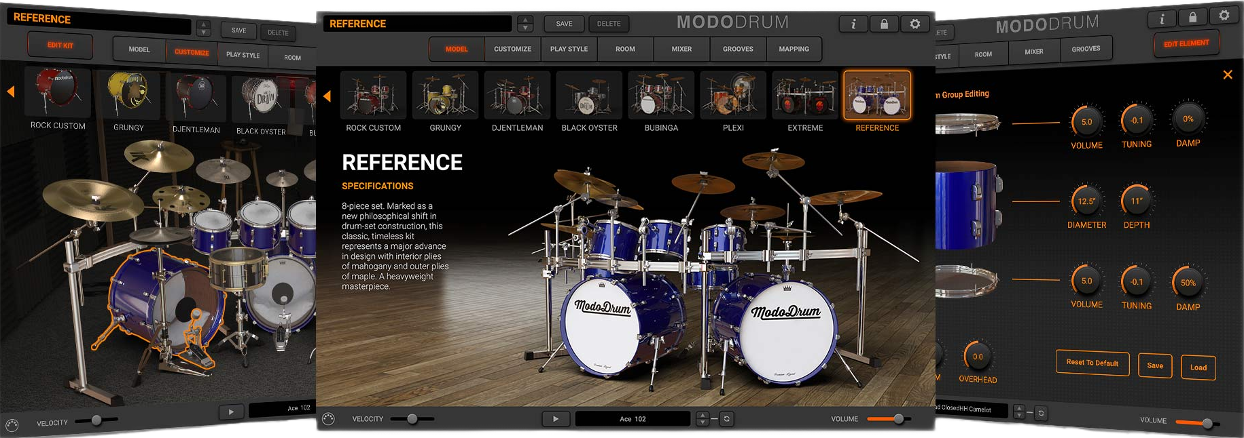Click the EDIT KIT button in the left window
Viewport: 1244px width, 438px height.
60,45
